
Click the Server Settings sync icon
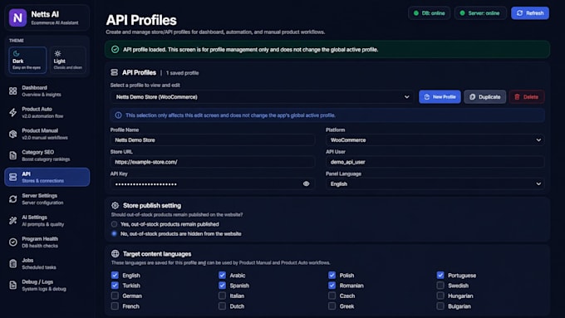pyautogui.click(x=13, y=198)
